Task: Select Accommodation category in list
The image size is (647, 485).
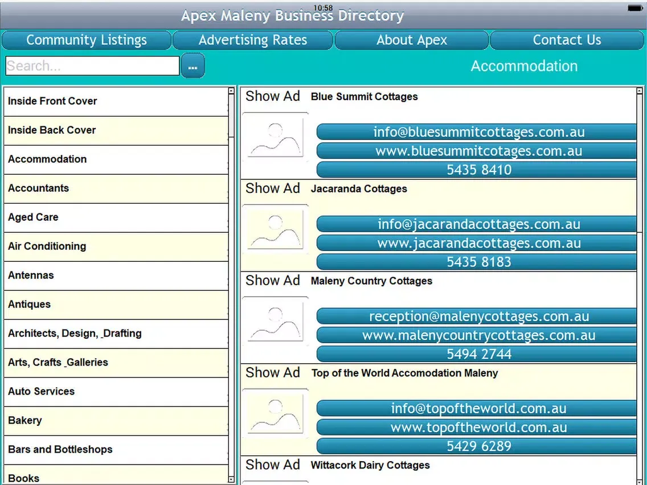Action: coord(116,159)
